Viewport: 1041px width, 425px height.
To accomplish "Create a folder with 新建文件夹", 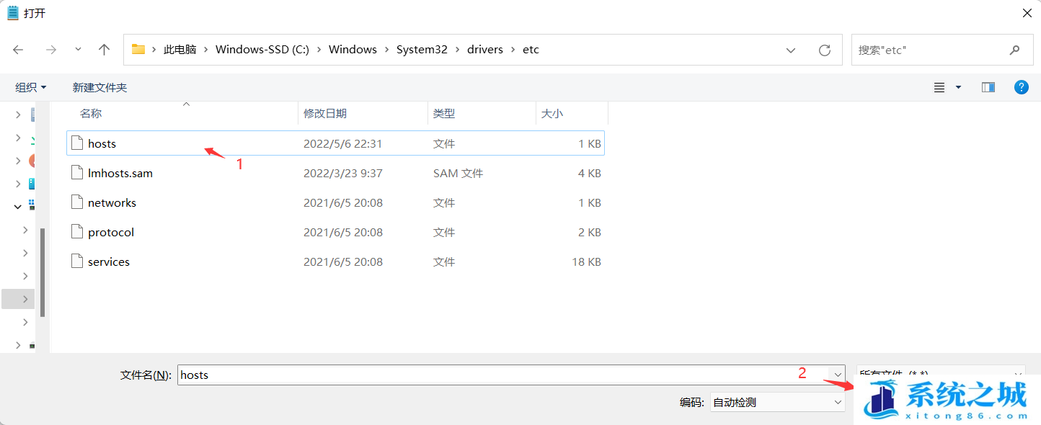I will (x=99, y=87).
